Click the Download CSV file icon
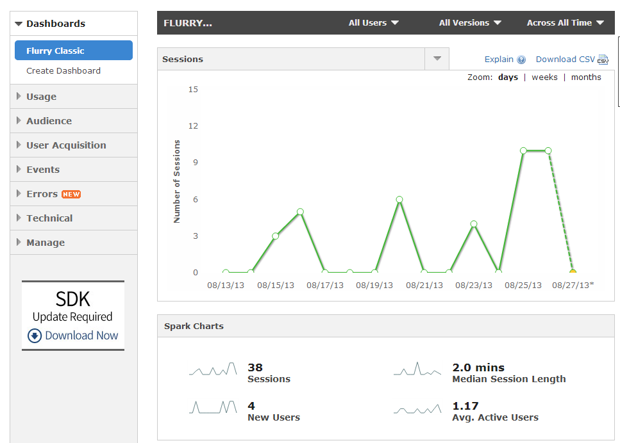Viewport: 620px width, 443px height. 603,60
